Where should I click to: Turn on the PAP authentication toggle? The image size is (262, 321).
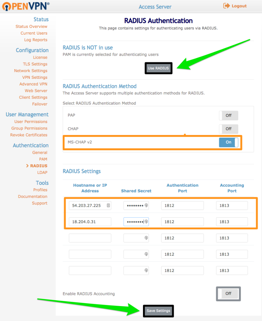pos(228,115)
